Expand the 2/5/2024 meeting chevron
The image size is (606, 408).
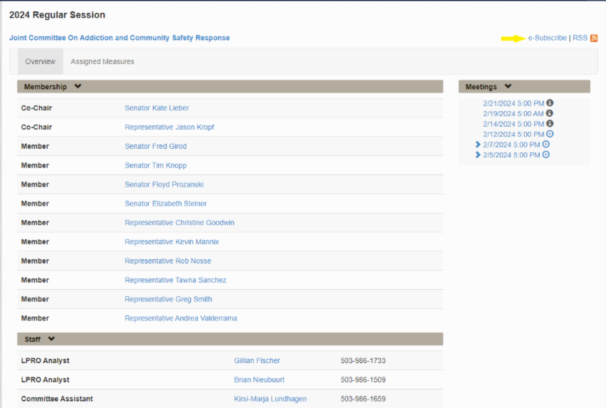tap(478, 155)
